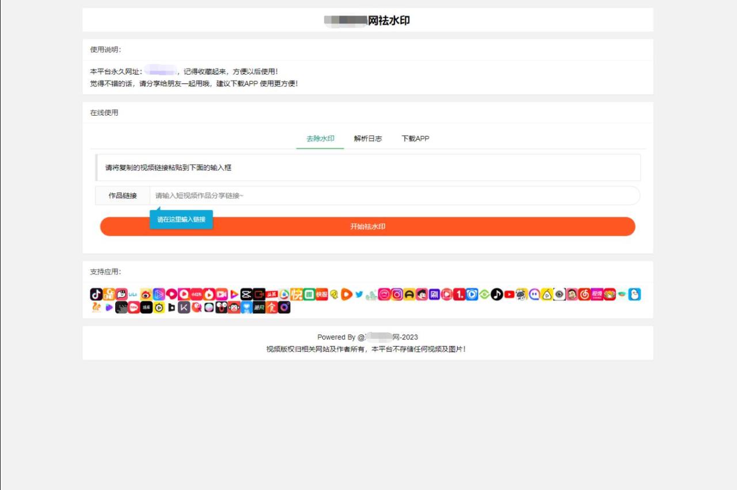Select the 去除水印 tab

click(320, 139)
